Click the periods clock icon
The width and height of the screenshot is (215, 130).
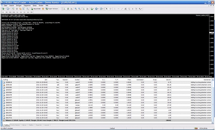pyautogui.click(x=96, y=9)
